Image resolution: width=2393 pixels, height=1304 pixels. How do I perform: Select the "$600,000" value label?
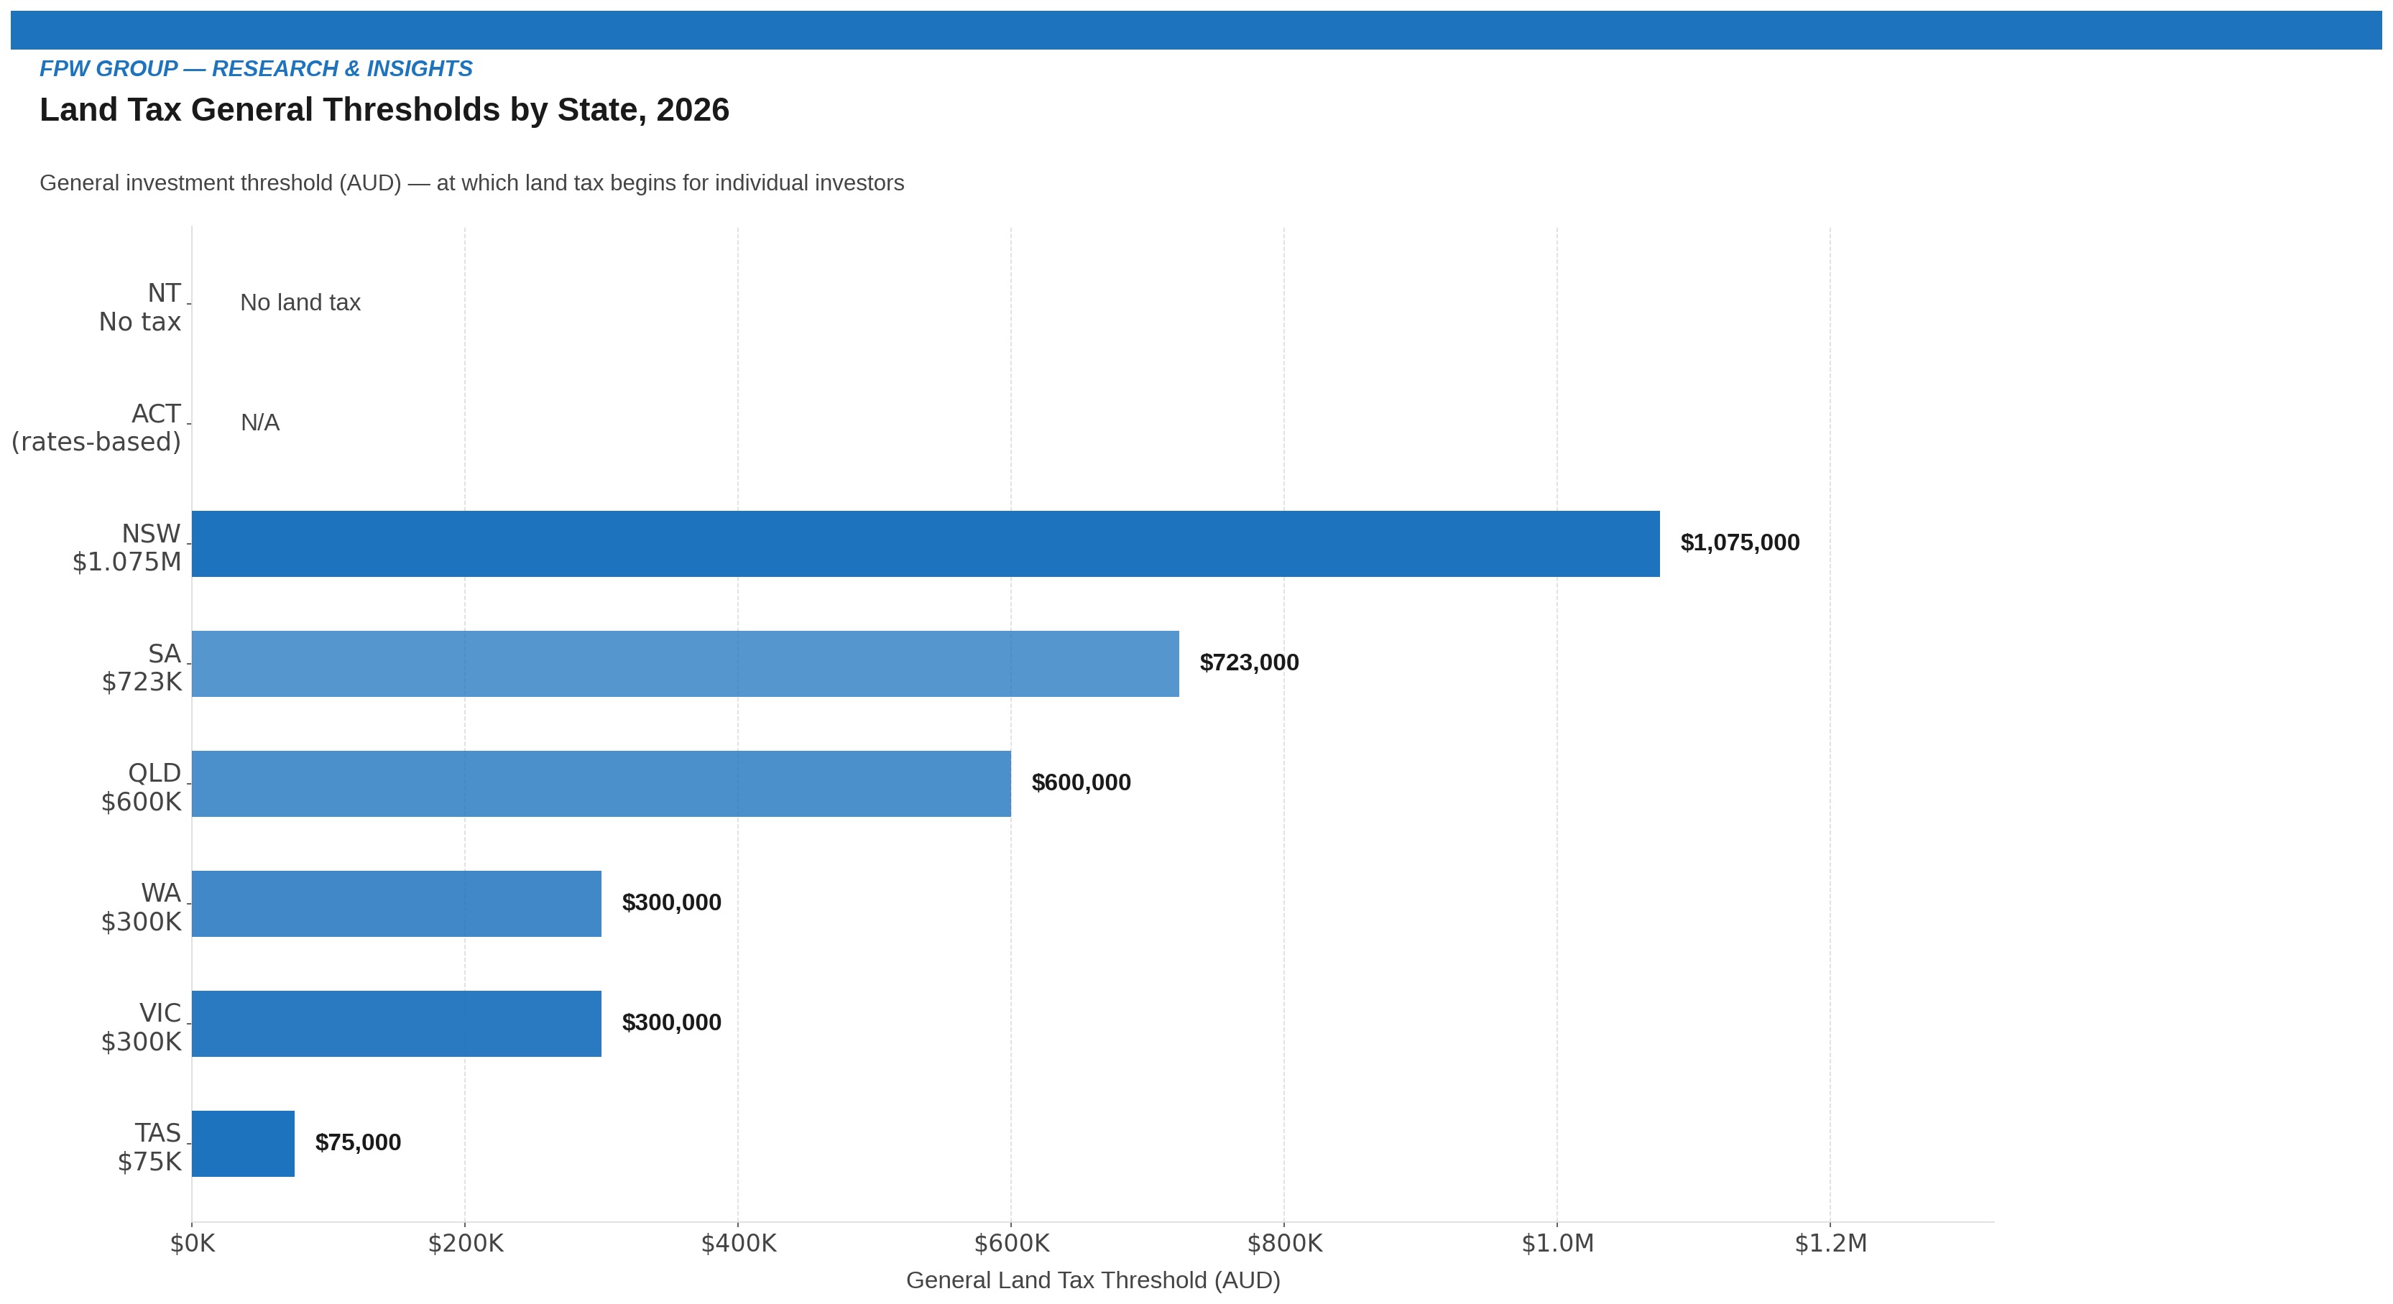click(1082, 782)
